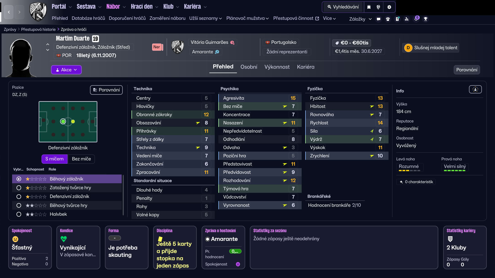Open the trophy competitions shortcut icon
The width and height of the screenshot is (495, 278).
tap(426, 19)
